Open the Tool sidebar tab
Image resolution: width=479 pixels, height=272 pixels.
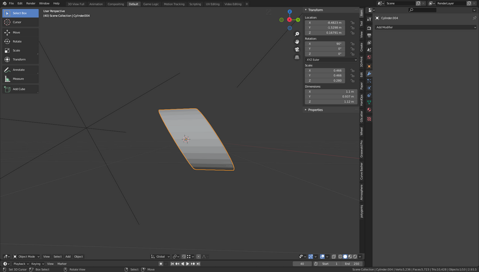(361, 23)
